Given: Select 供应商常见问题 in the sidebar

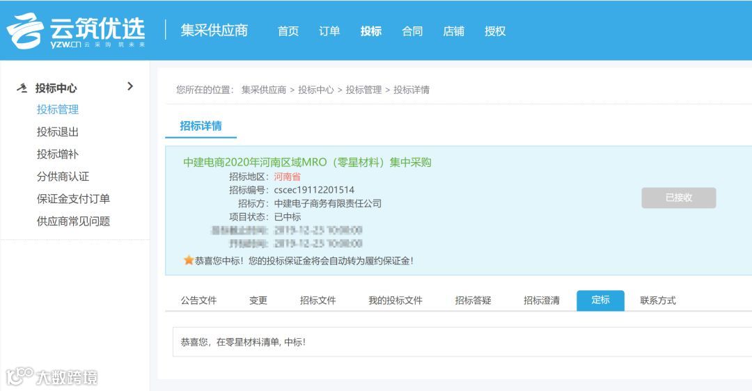Looking at the screenshot, I should 73,221.
